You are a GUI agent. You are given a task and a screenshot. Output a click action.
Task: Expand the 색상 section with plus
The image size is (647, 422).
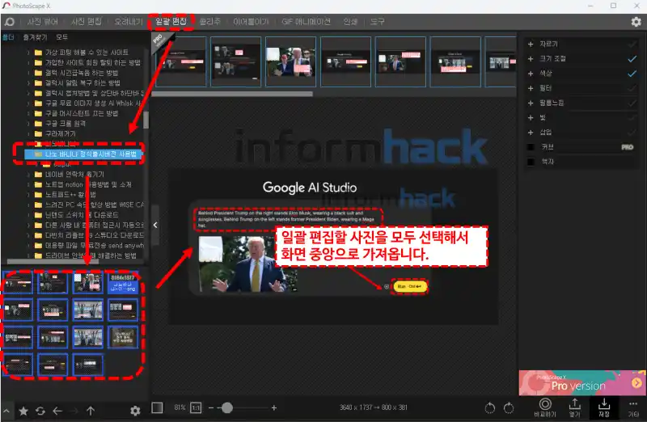531,74
